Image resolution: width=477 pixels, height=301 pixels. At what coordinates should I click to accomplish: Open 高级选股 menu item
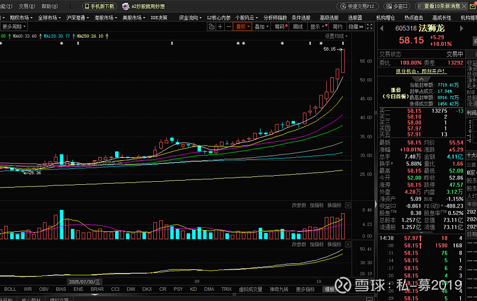pos(329,18)
